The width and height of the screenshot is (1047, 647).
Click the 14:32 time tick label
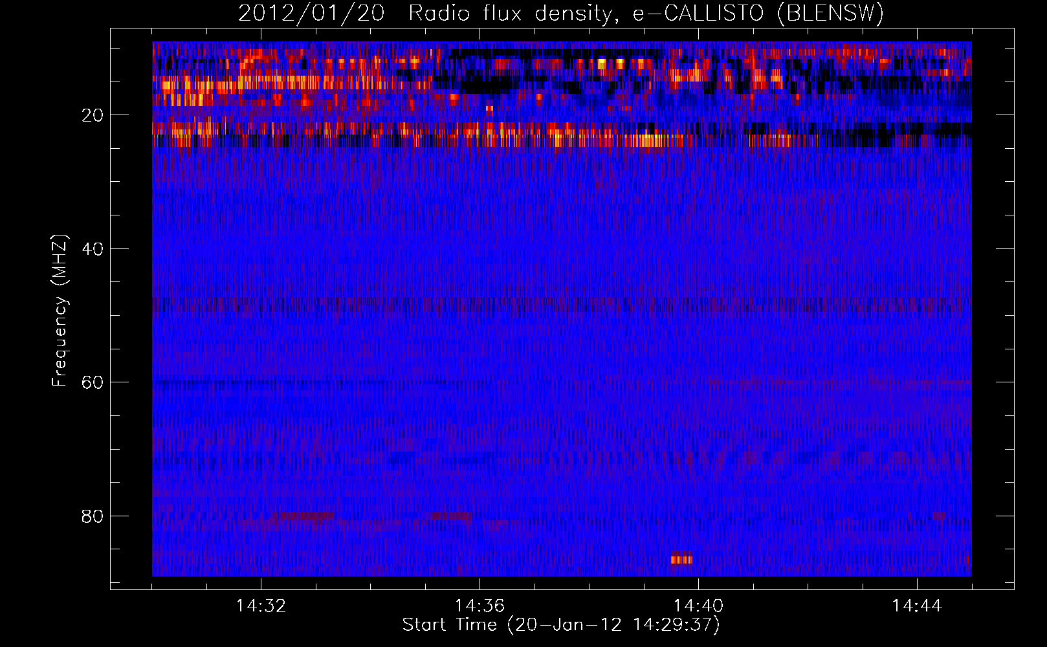[x=261, y=606]
